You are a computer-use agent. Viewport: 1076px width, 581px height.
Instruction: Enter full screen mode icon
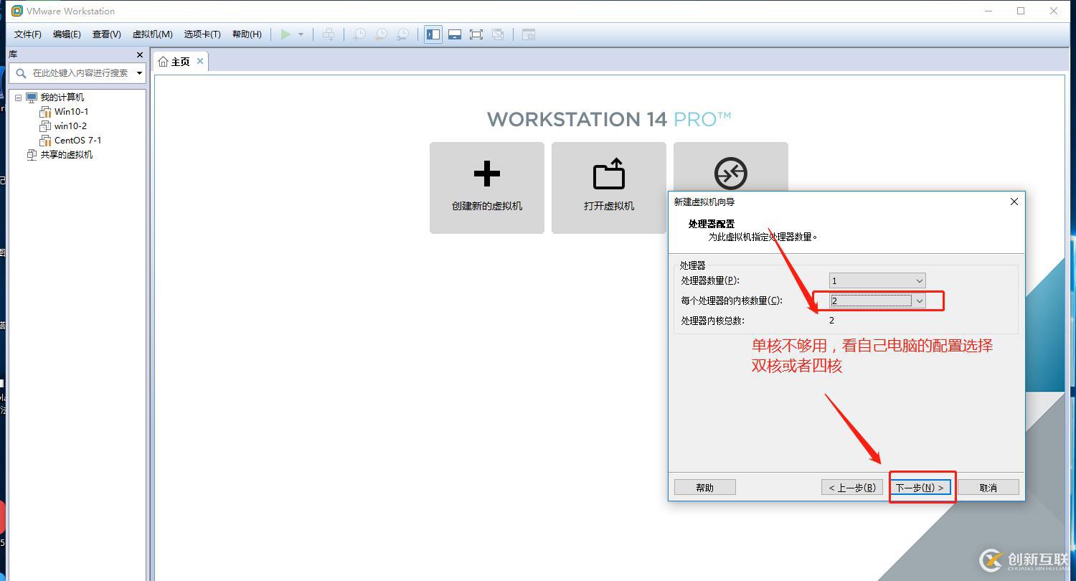(476, 34)
